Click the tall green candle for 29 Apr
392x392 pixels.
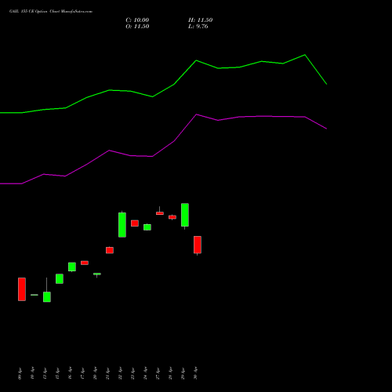pos(185,215)
